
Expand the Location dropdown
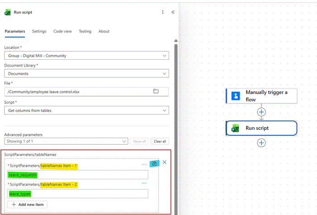coord(86,56)
